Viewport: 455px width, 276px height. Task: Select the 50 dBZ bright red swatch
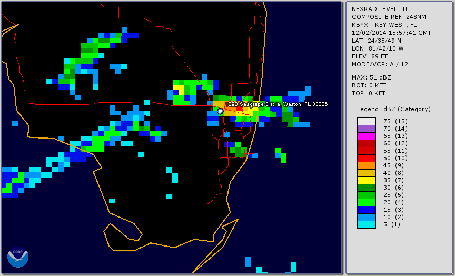coord(366,158)
